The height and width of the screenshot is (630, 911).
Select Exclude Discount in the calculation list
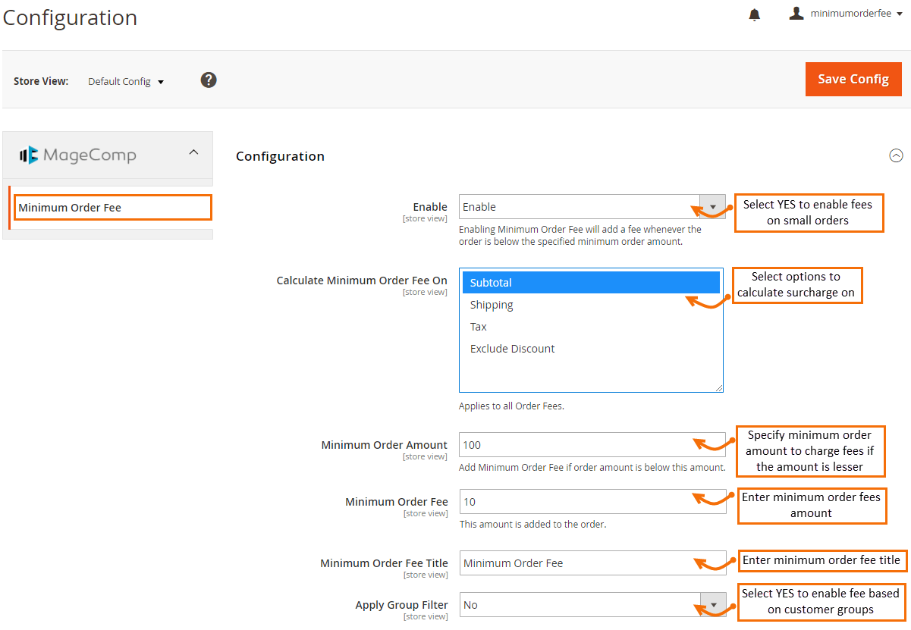point(512,349)
